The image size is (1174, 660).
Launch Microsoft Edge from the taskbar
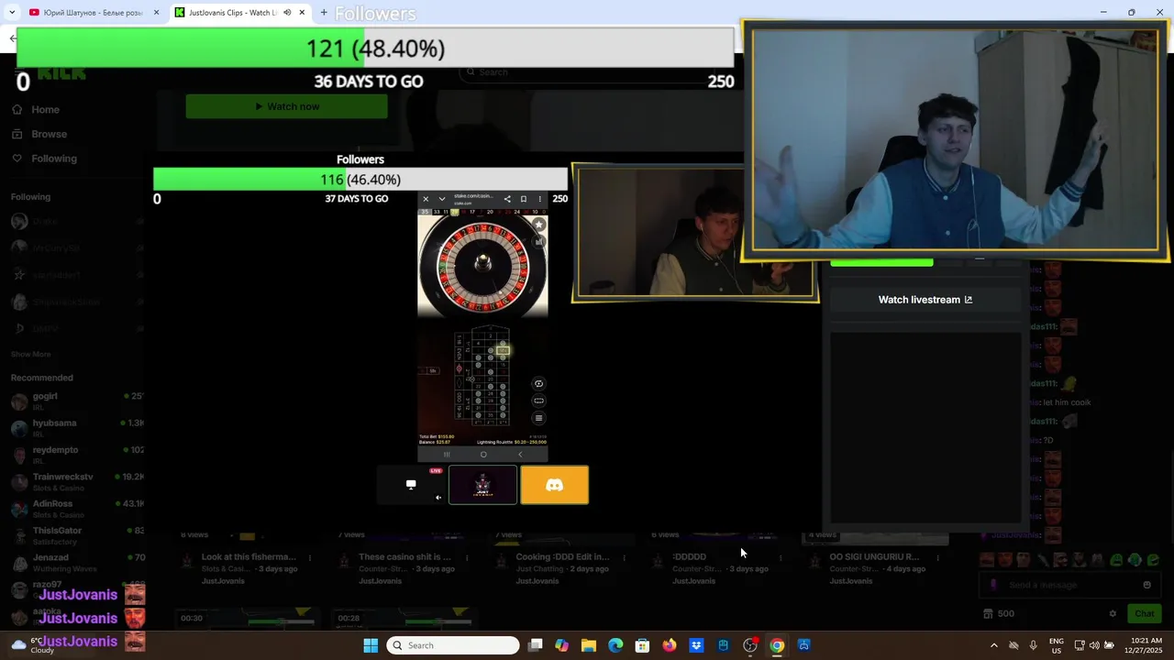click(x=615, y=645)
